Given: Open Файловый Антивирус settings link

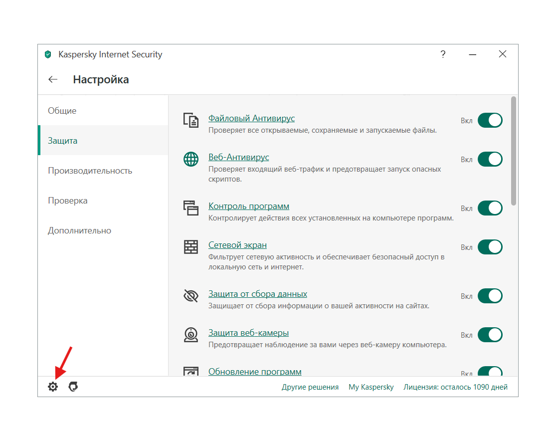Looking at the screenshot, I should 251,118.
